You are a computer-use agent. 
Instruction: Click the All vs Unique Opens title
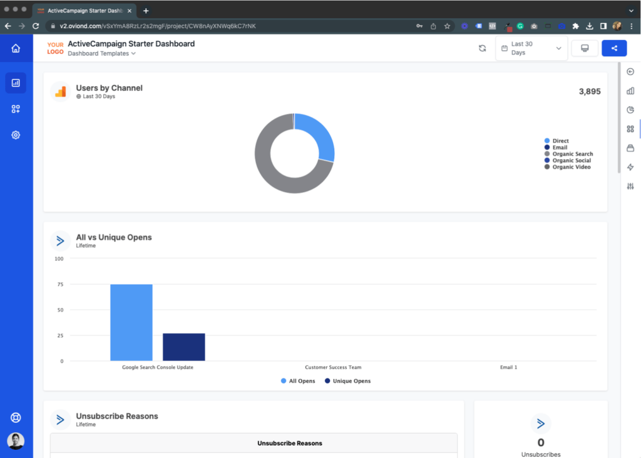click(114, 237)
